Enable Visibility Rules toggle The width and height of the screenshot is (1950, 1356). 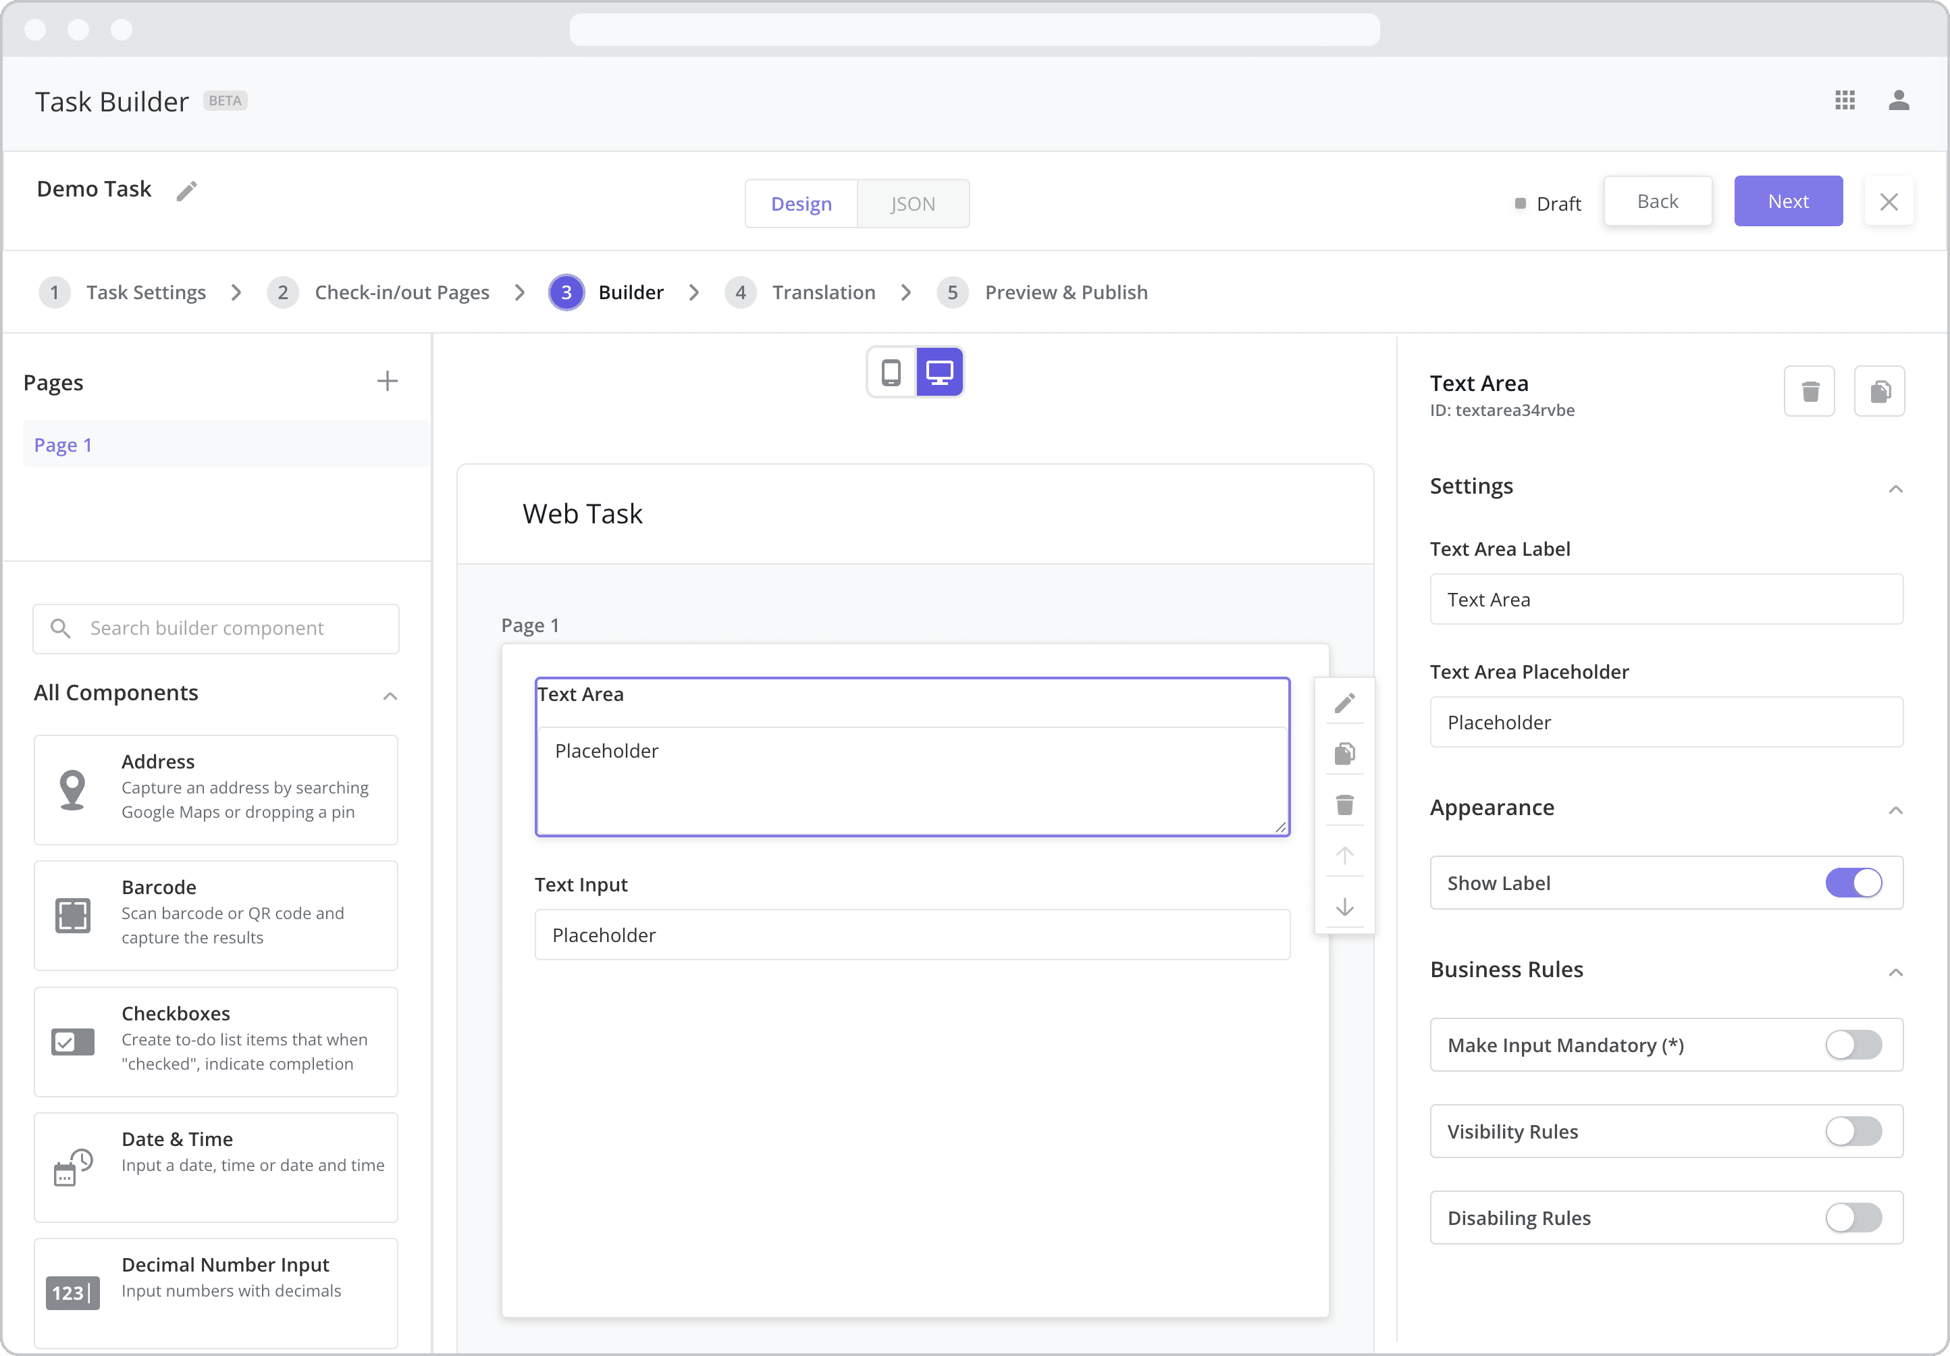1853,1132
